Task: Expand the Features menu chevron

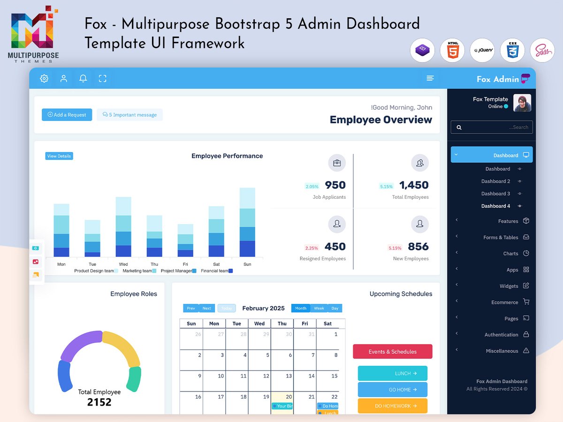Action: (456, 220)
